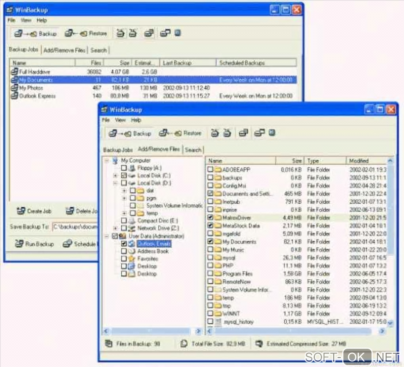Click the Save Backup To path field

75,227
